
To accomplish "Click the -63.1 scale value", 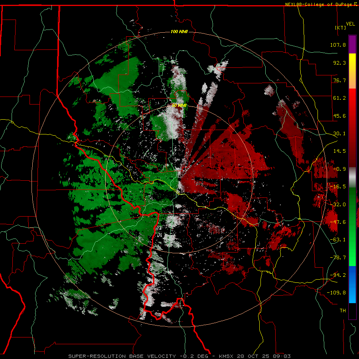I will 338,240.
